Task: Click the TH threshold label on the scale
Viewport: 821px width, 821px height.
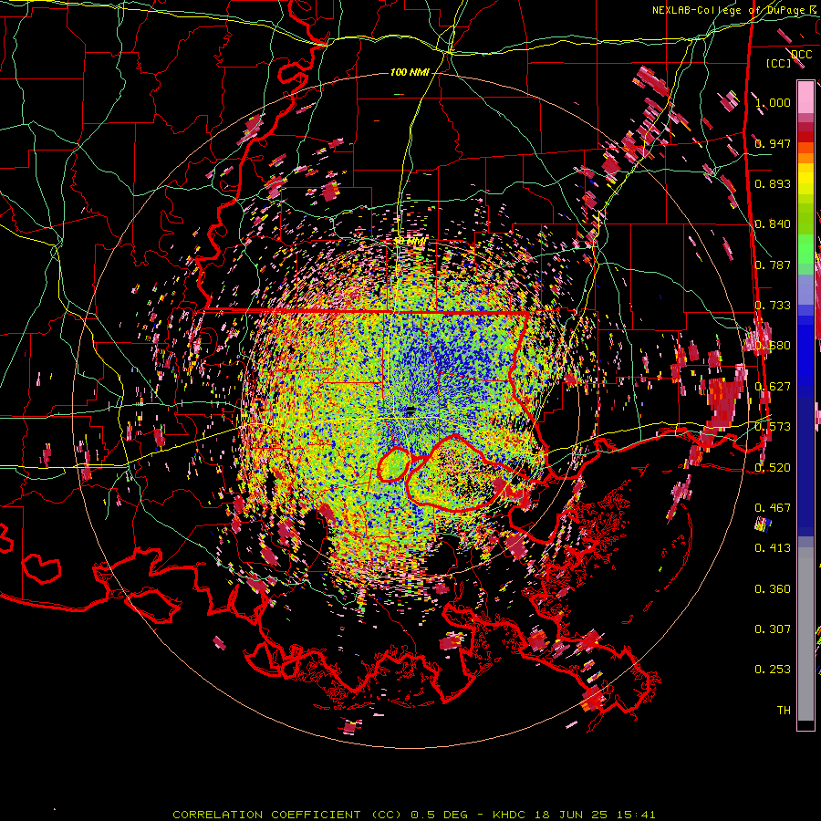Action: click(x=784, y=710)
